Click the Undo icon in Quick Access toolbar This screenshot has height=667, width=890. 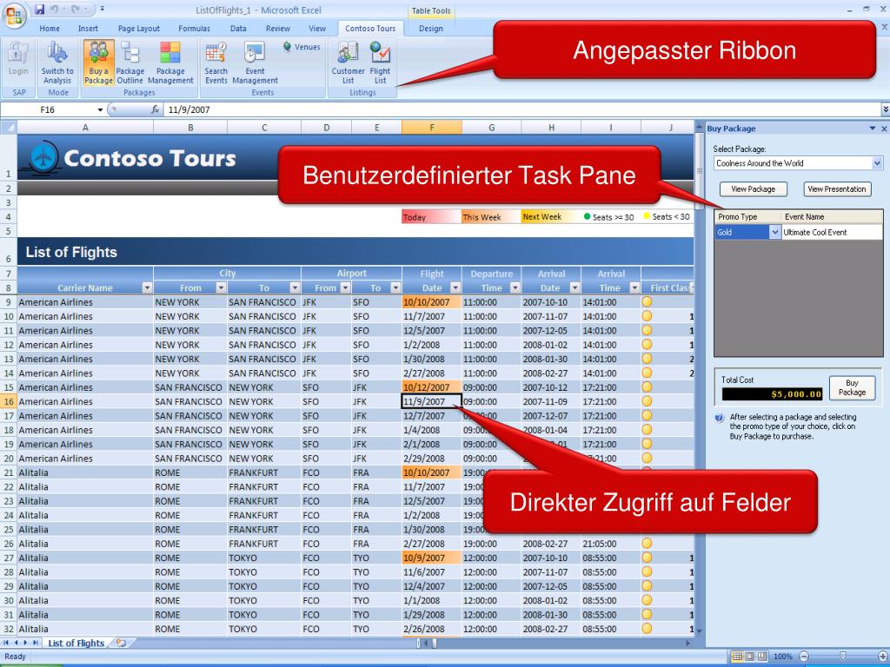point(55,10)
